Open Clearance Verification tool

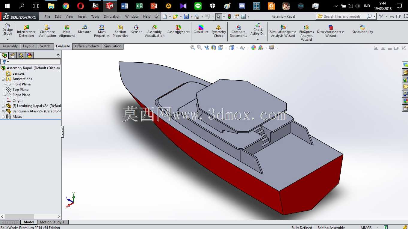(x=47, y=31)
